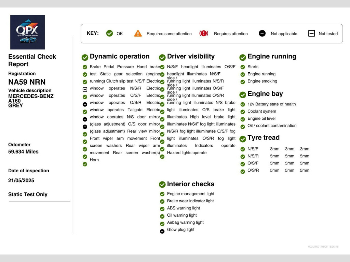This screenshot has width=350, height=262.
Task: Click the check beside N/S/F tyre row
Action: tap(243, 149)
